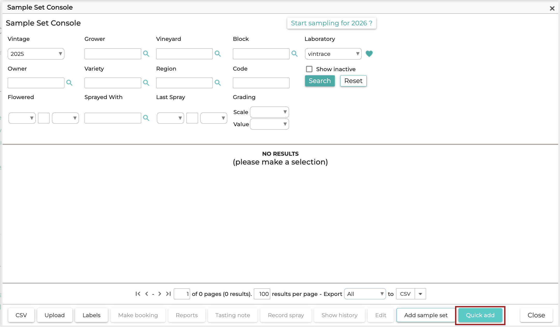The height and width of the screenshot is (327, 560).
Task: Click the Add sample set button
Action: pyautogui.click(x=426, y=315)
